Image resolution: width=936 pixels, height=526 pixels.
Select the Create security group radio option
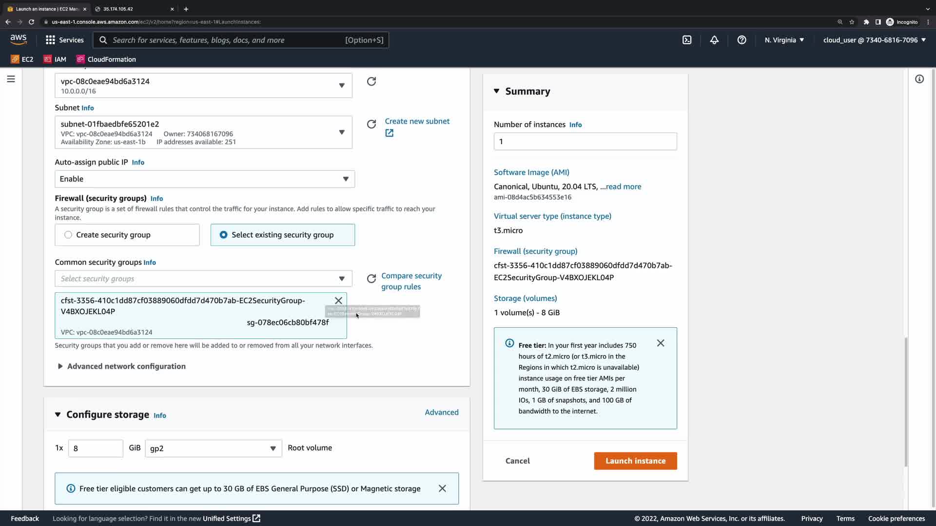(x=68, y=235)
